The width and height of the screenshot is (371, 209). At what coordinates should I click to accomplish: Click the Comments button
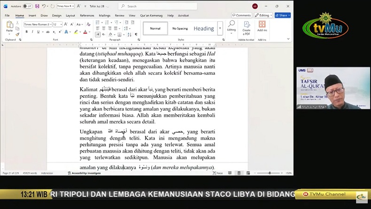click(x=241, y=15)
